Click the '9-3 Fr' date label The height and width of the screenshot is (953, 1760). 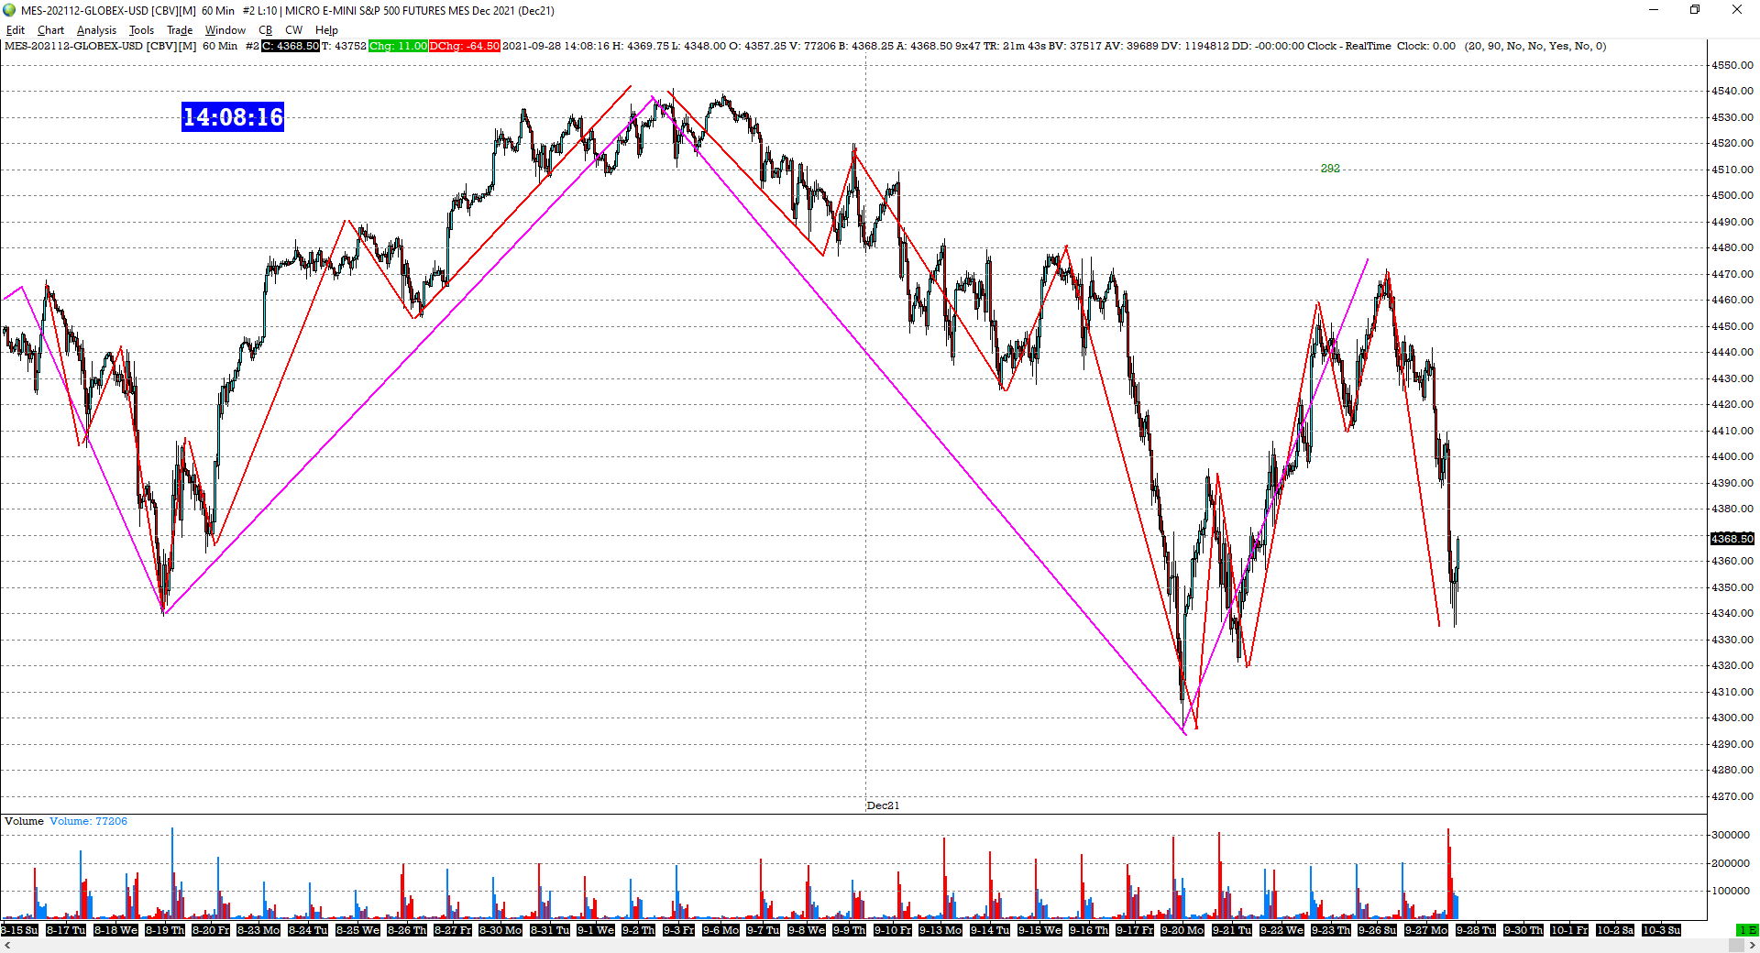pyautogui.click(x=678, y=930)
